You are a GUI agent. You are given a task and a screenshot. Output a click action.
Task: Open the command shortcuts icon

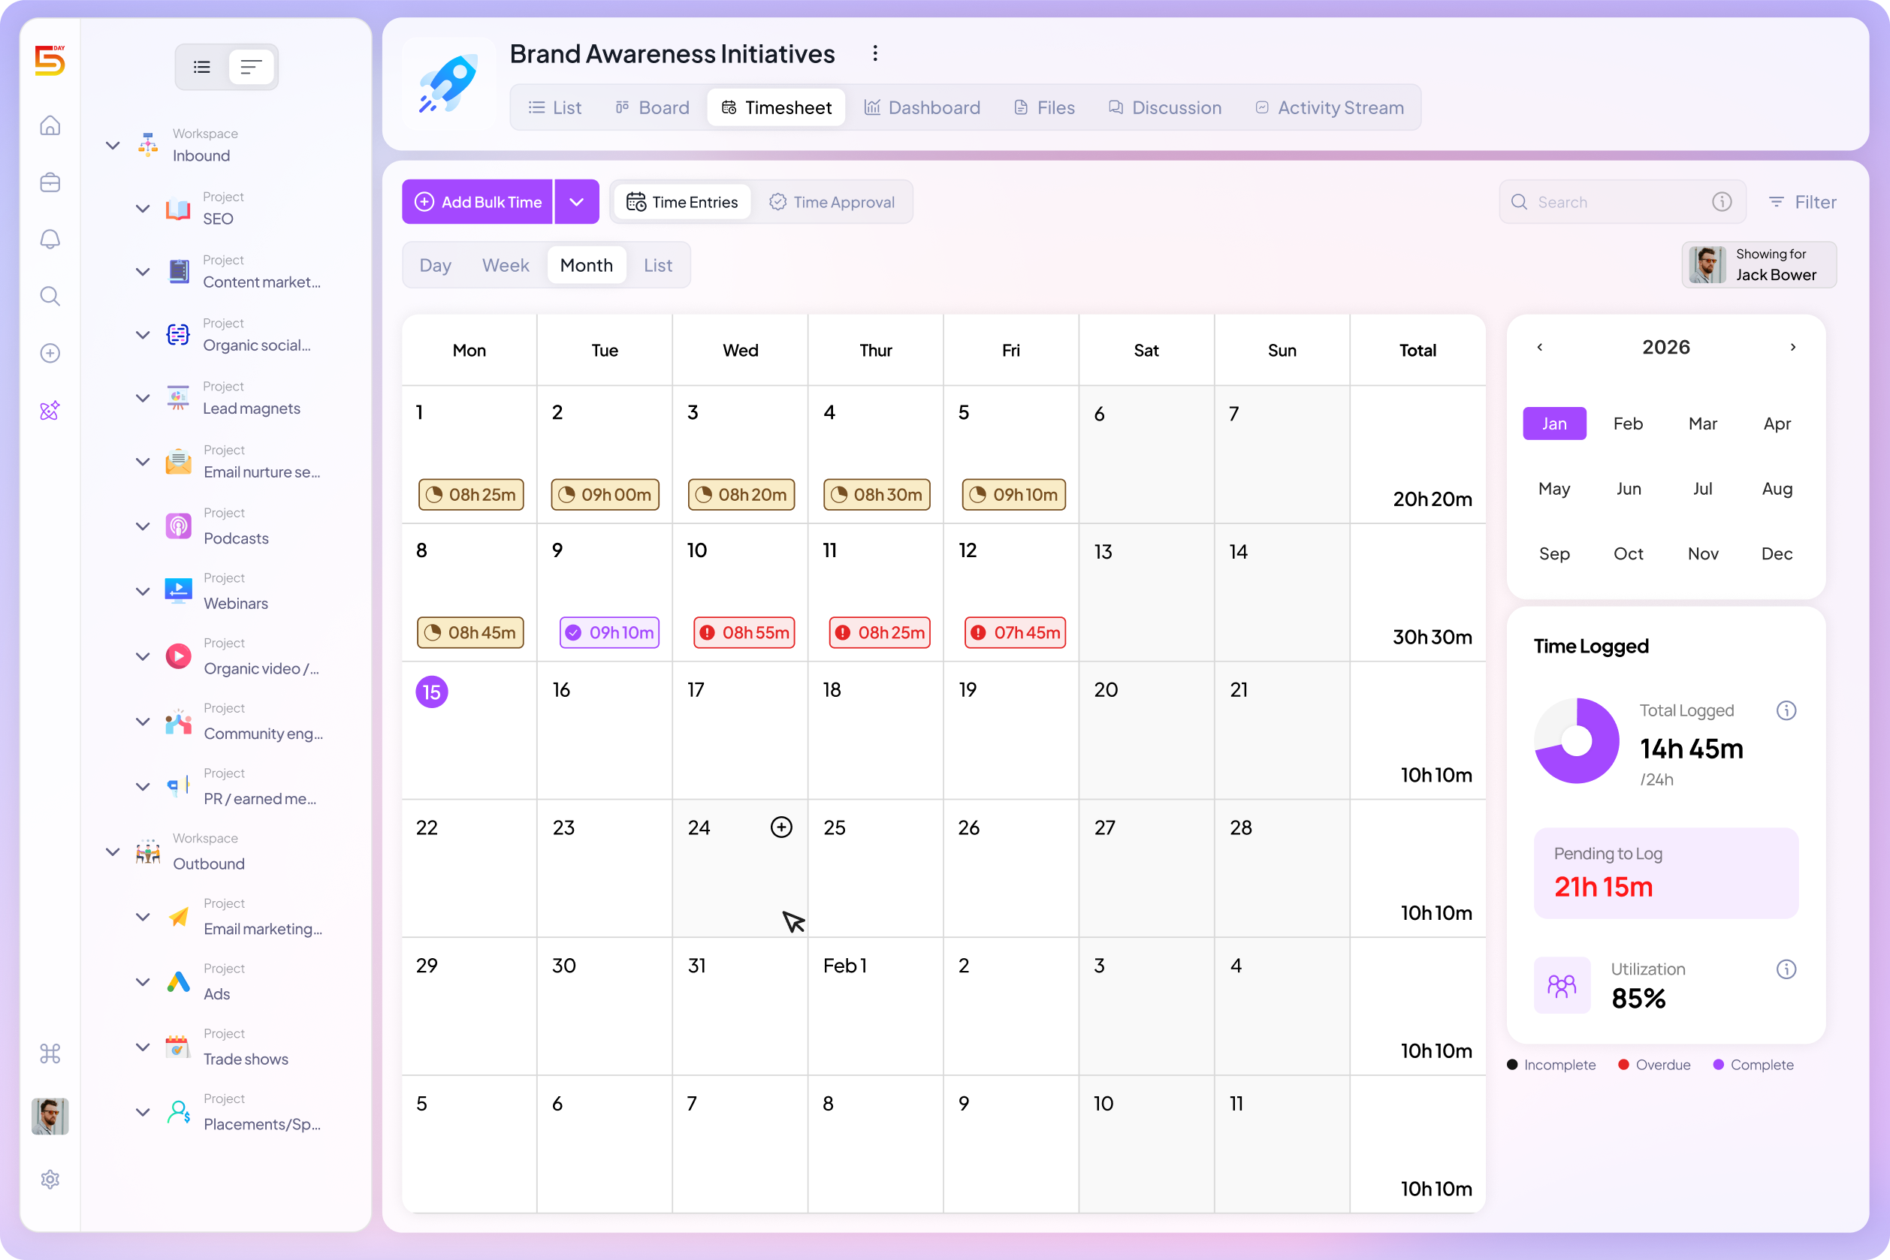point(50,1054)
